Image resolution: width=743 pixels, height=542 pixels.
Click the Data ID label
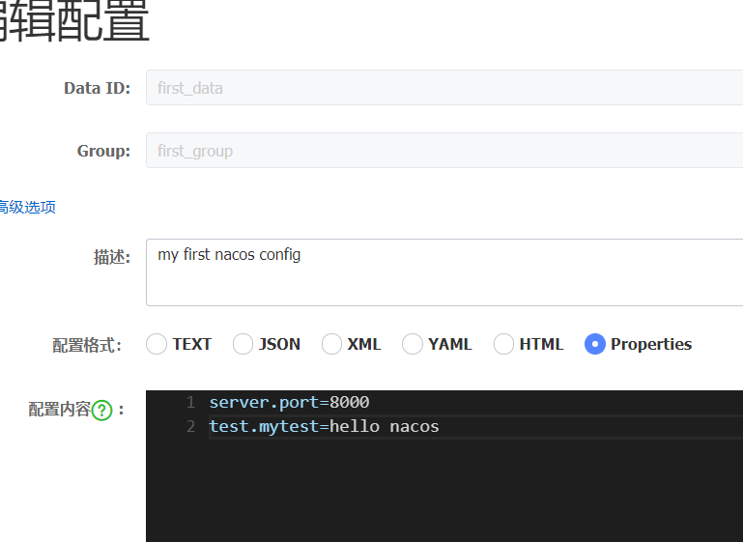98,88
